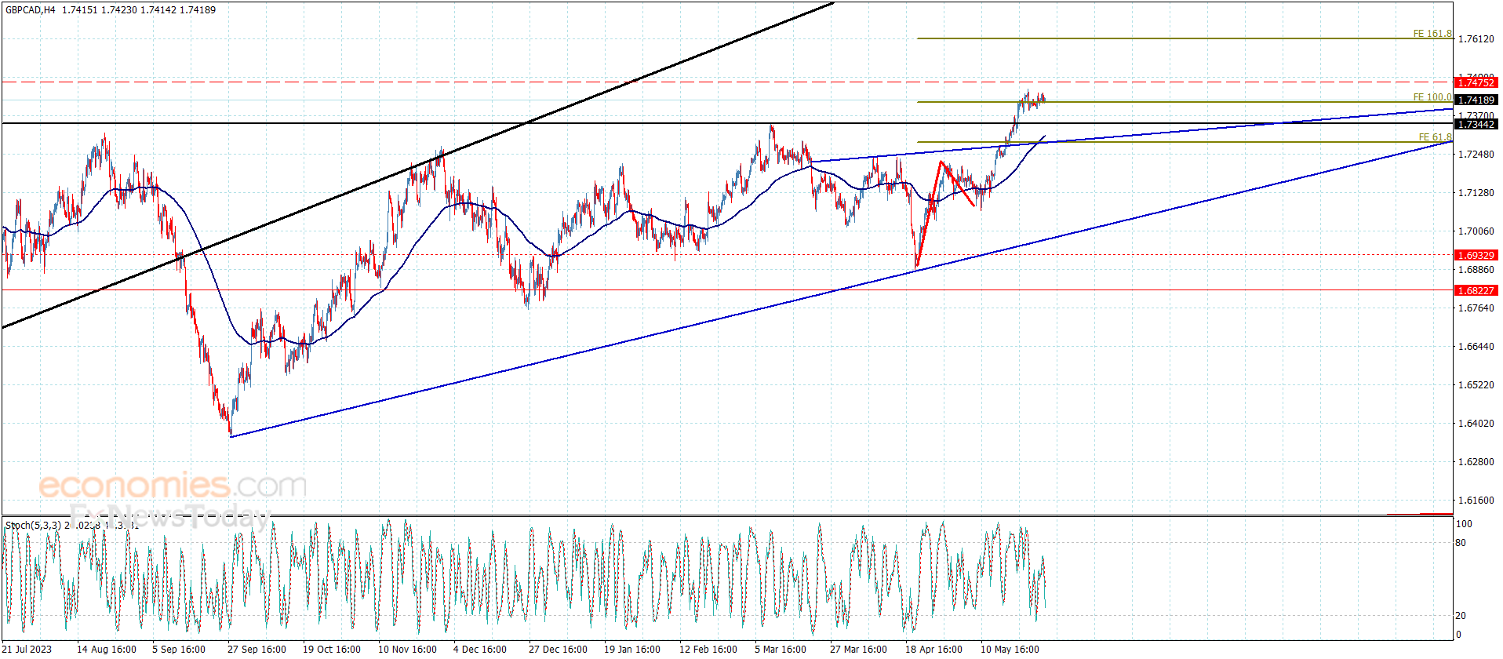Screen dimensions: 1503x659
Task: Click the 19 Jan 16:00 date label
Action: [632, 649]
